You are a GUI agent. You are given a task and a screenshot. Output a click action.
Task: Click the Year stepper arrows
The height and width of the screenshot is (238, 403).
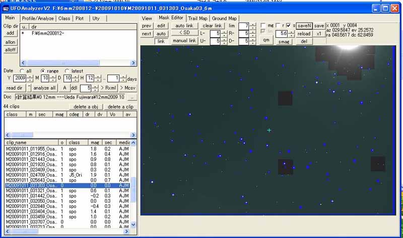[30, 78]
